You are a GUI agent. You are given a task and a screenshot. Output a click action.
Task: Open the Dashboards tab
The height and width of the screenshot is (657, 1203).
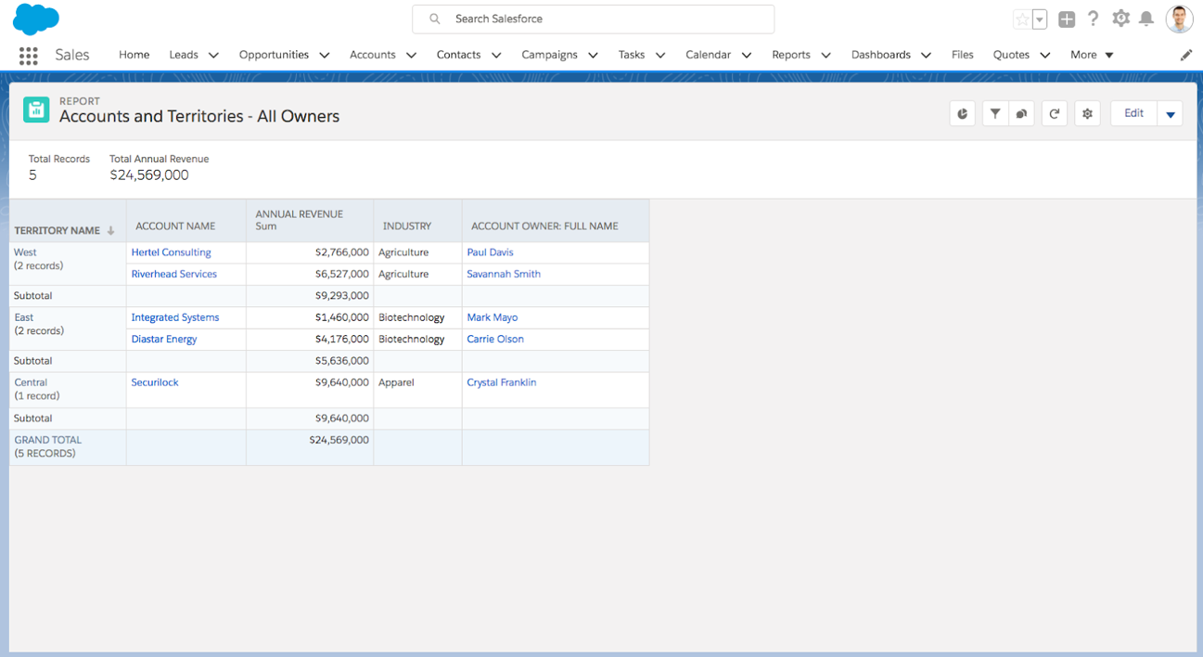(x=881, y=55)
